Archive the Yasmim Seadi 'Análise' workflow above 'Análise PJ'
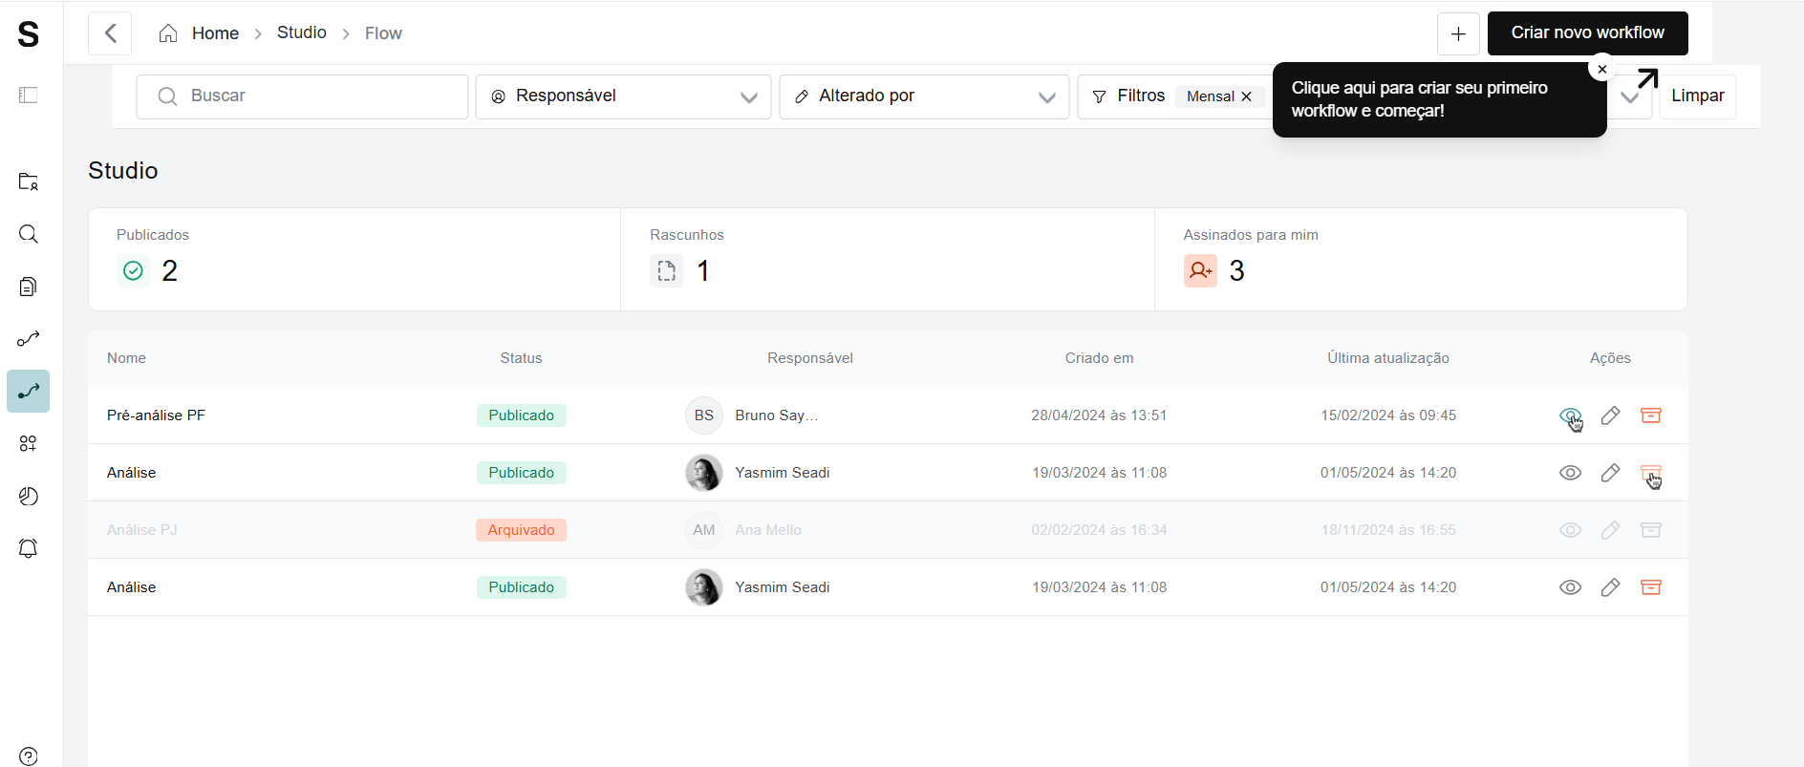The image size is (1804, 767). coord(1650,473)
